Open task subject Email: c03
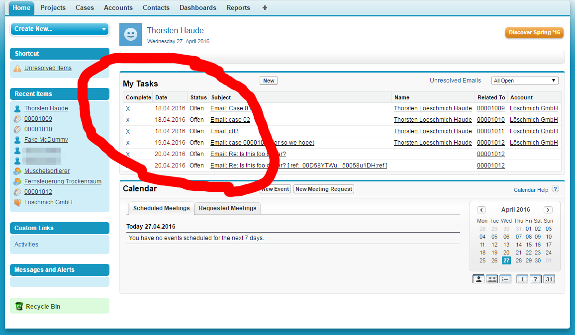 pos(224,131)
